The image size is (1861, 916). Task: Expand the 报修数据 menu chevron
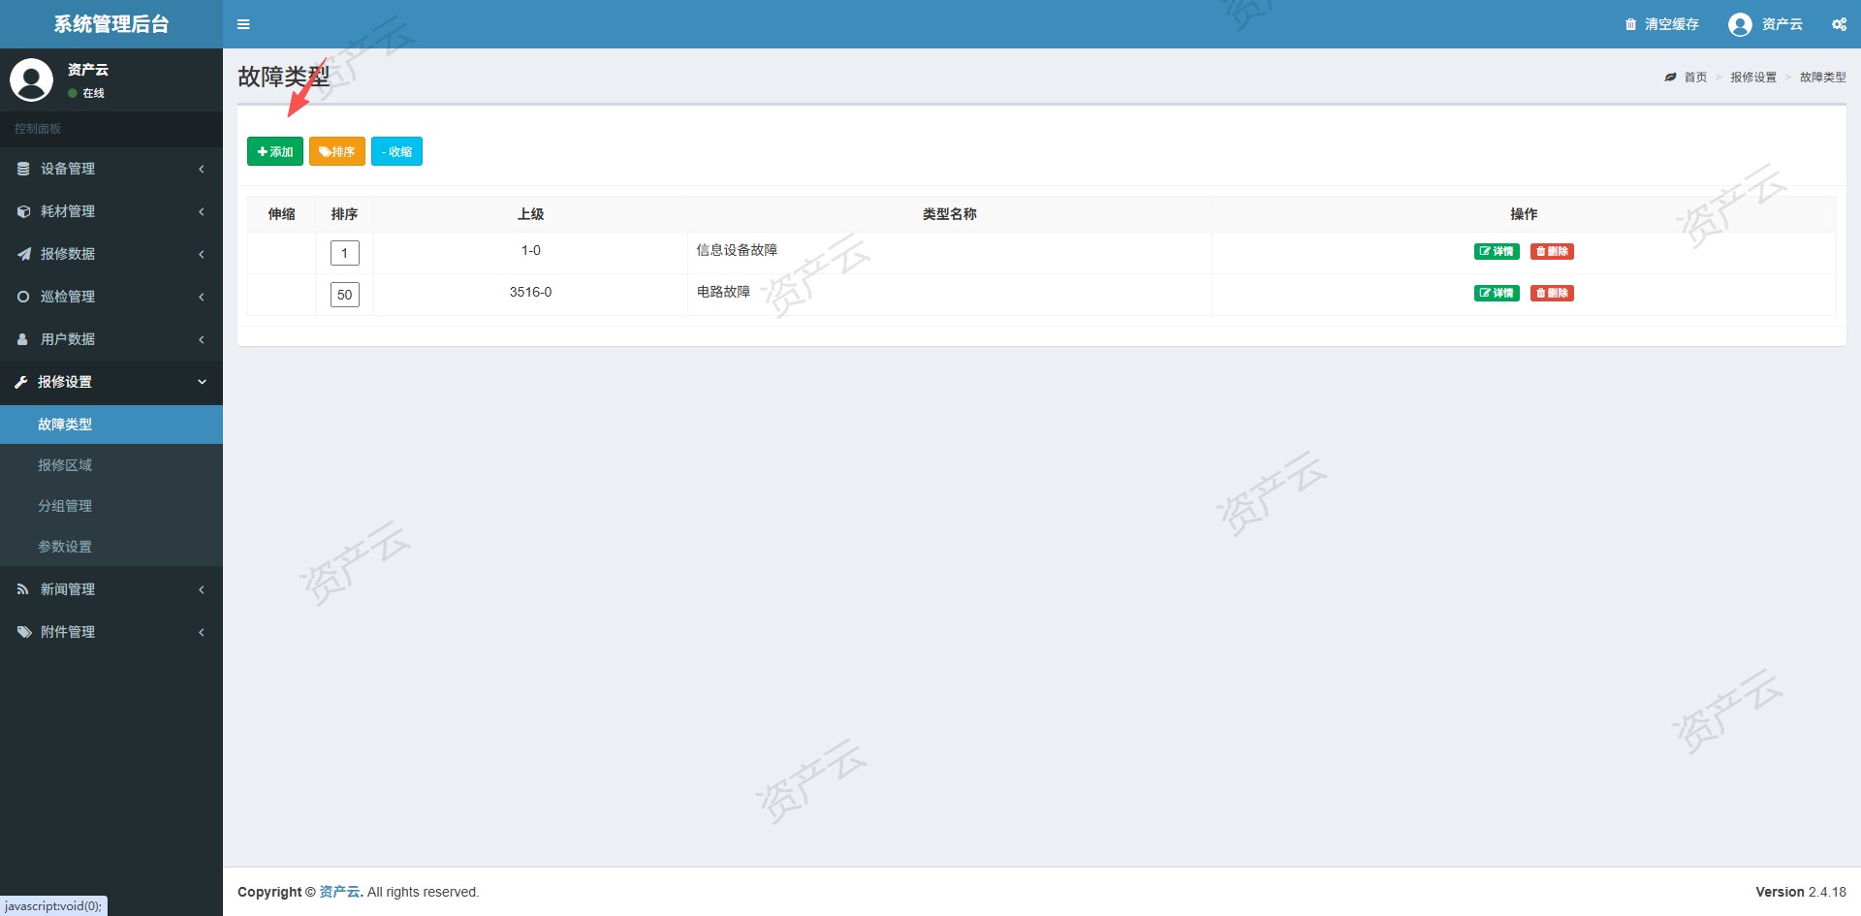202,254
